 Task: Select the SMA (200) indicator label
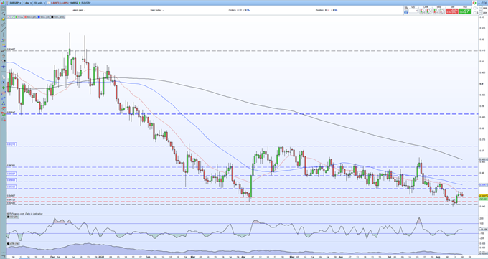59,17
